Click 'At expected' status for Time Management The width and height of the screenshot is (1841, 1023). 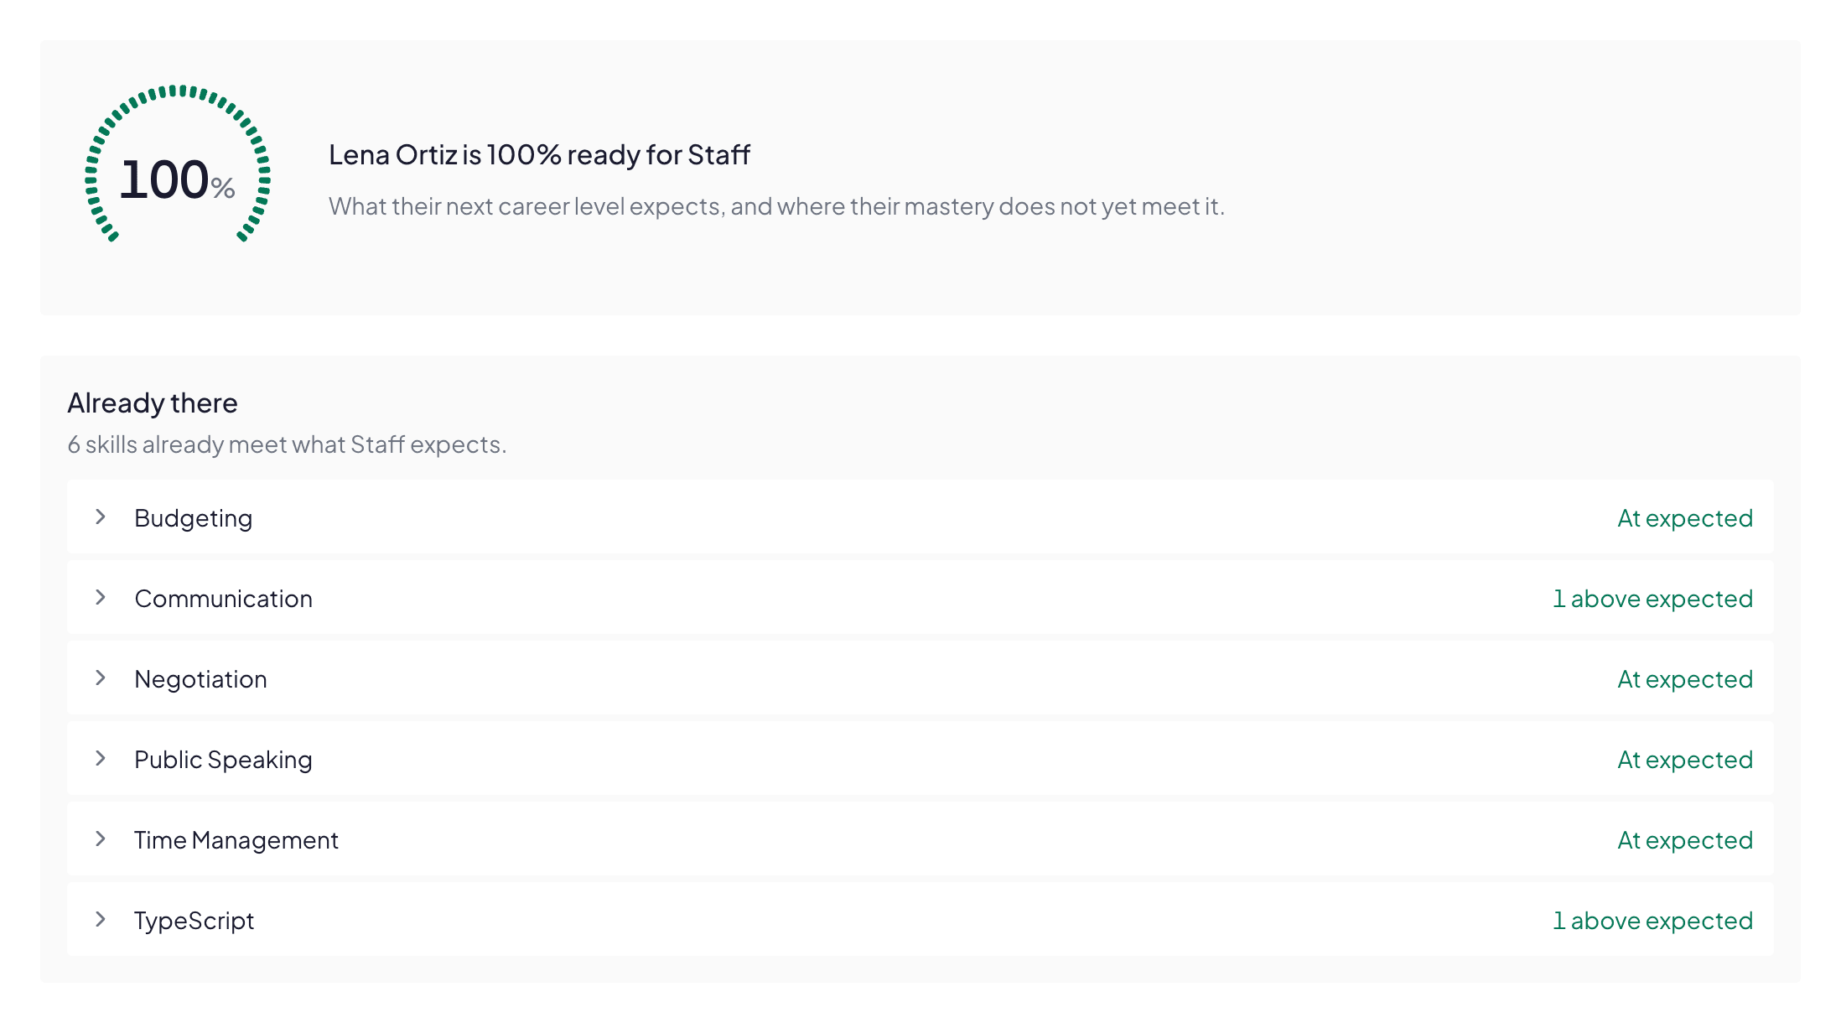coord(1685,840)
